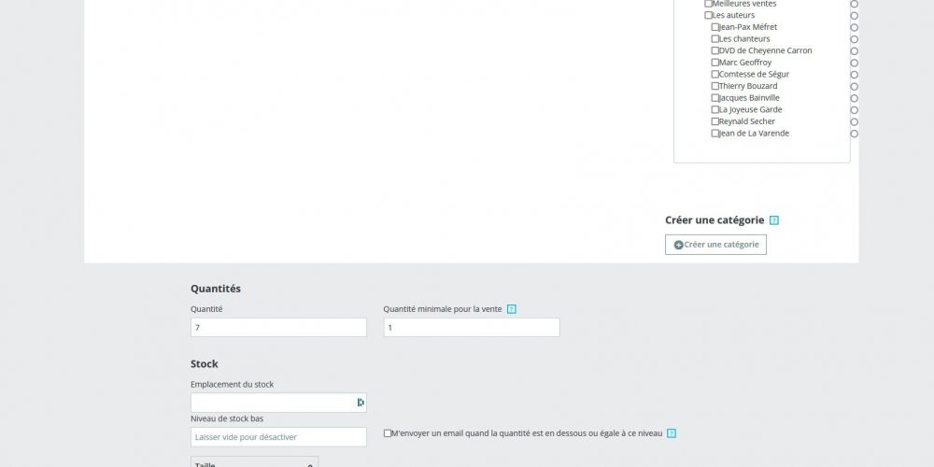The image size is (934, 467).
Task: Choose Jean de La Varende main category radio
Action: pos(854,134)
